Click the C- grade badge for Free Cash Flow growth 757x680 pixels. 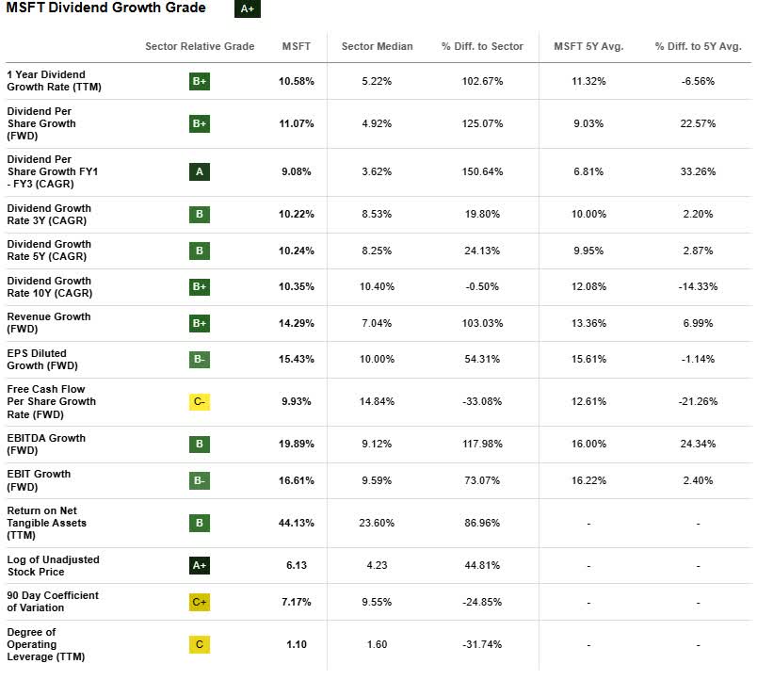(200, 402)
